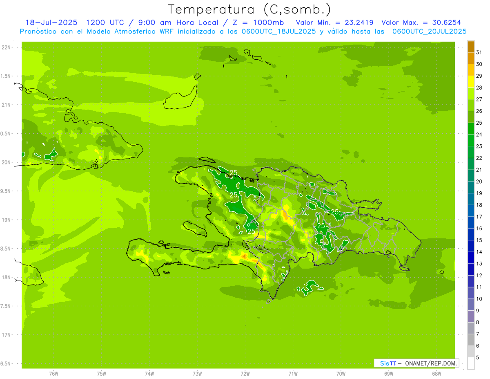
Task: Click the purple legend swatch between 8 and 9
Action: 471,316
